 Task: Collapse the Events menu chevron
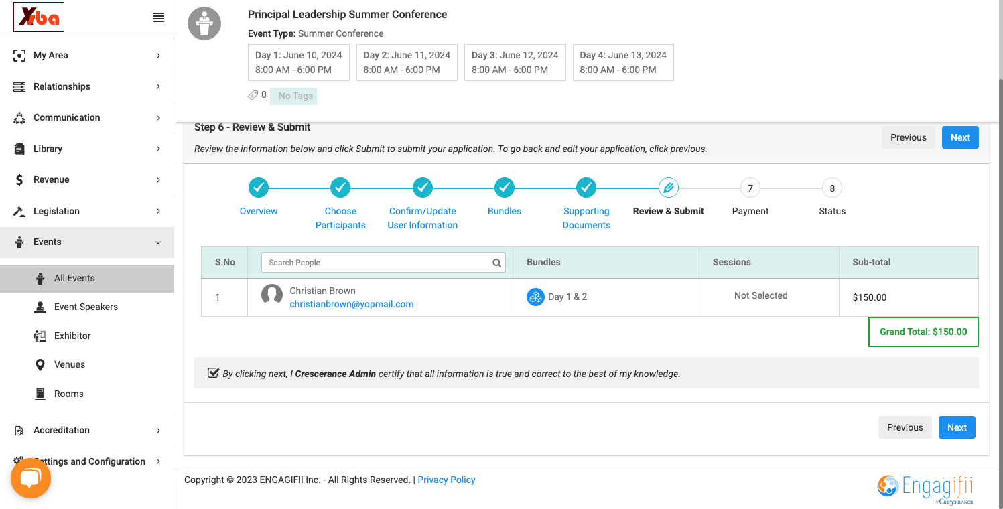coord(159,242)
